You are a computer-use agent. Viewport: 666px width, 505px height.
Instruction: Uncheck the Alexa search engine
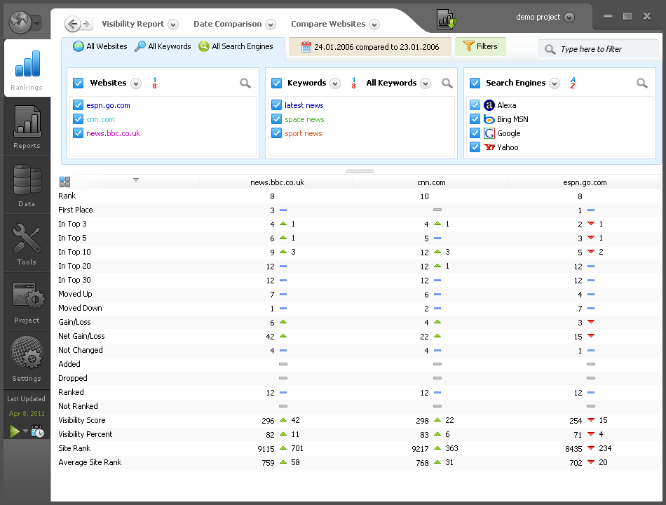coord(475,105)
